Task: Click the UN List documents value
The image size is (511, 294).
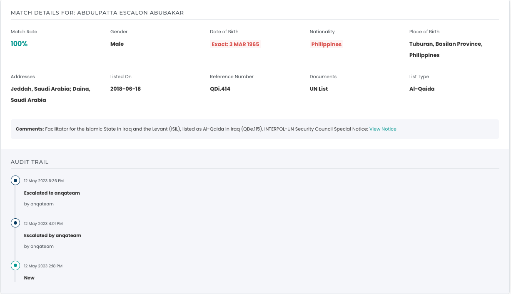Action: click(x=319, y=89)
